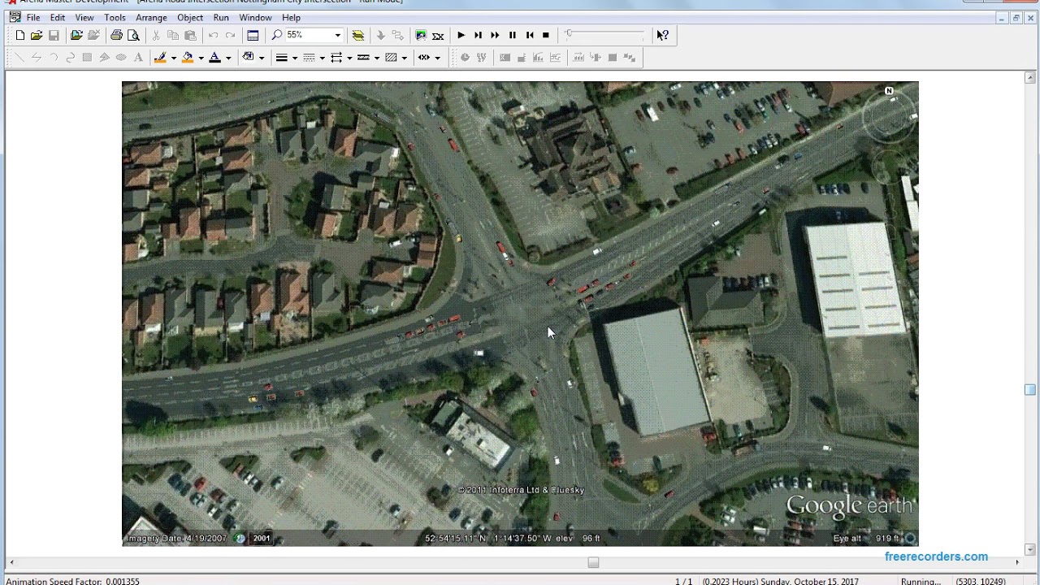
Task: Apply the text color A
Action: pyautogui.click(x=215, y=58)
